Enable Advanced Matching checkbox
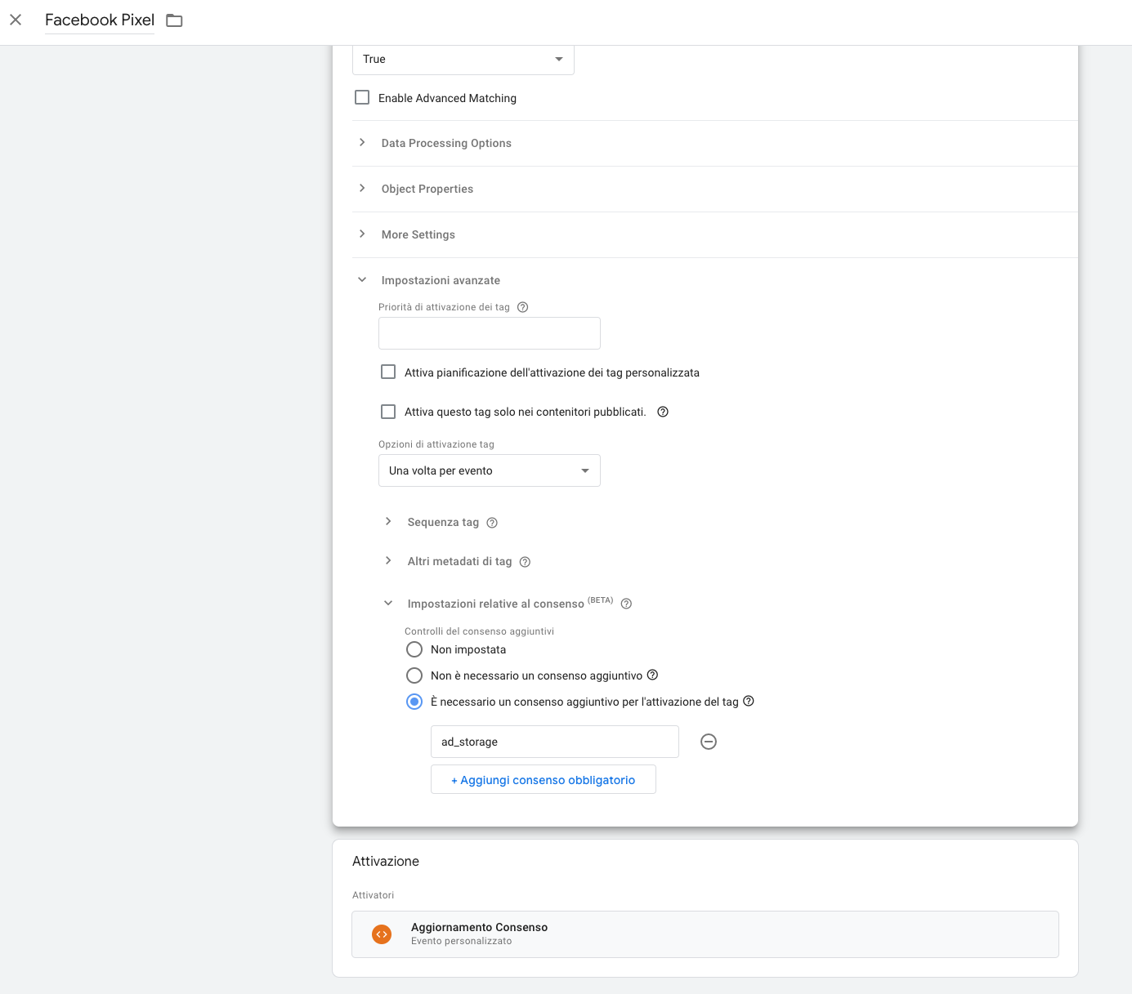 coord(362,97)
